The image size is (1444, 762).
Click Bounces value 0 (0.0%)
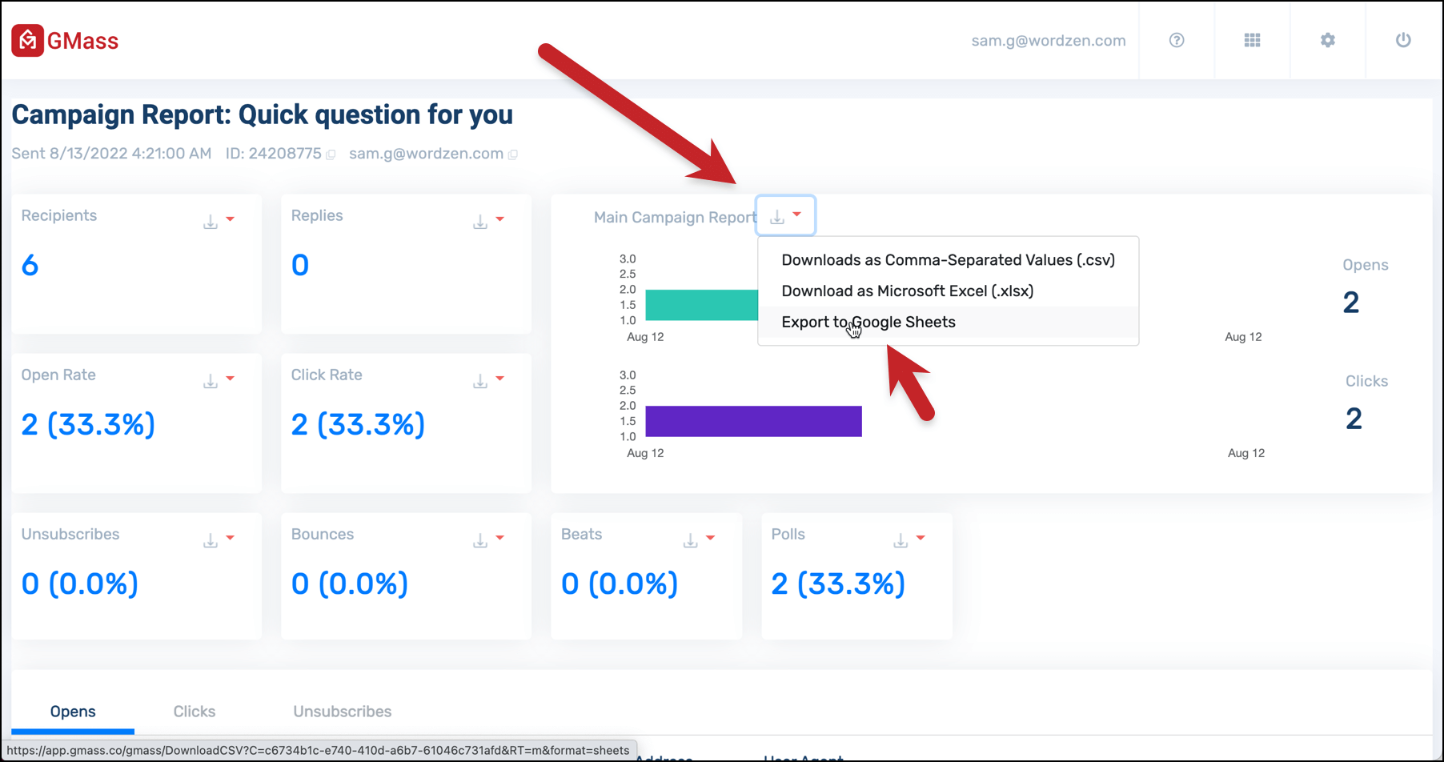pyautogui.click(x=350, y=584)
